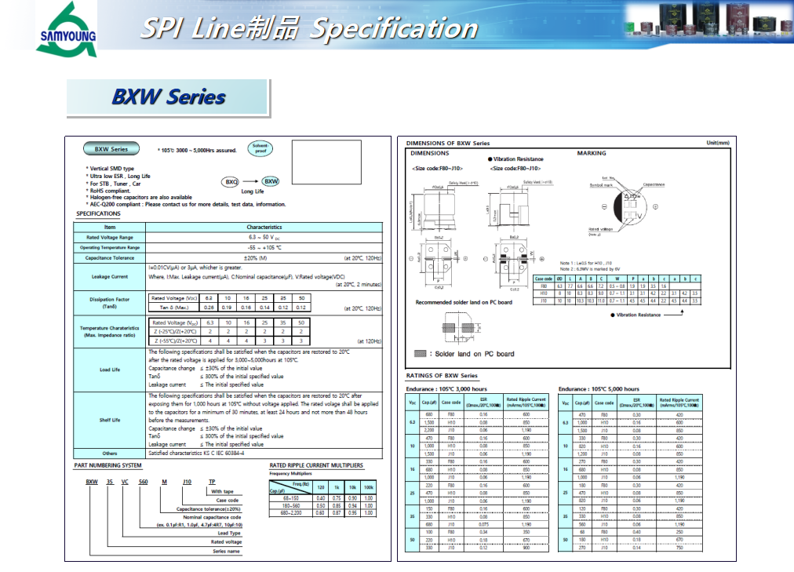Viewport: 794px width, 572px height.
Task: Click the Characteristics column header
Action: (264, 228)
